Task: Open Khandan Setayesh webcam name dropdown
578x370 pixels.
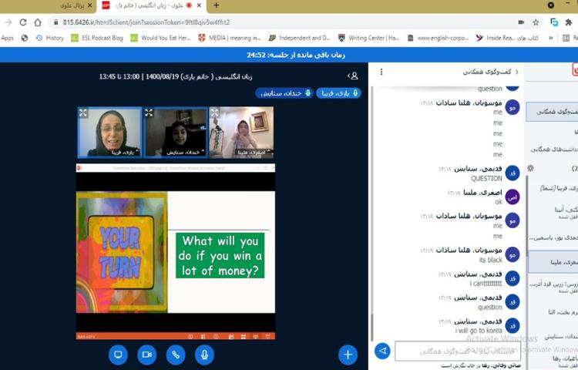Action: [186, 152]
